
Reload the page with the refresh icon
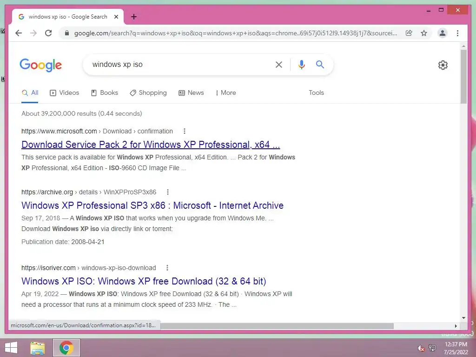48,33
